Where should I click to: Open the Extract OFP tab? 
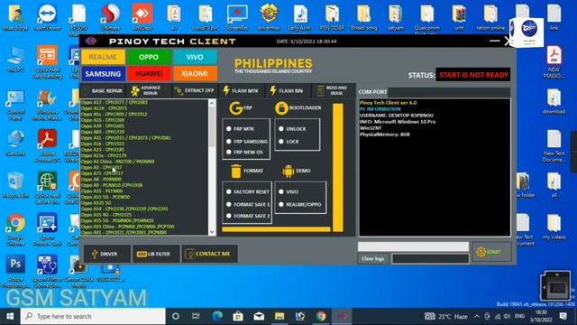point(195,90)
